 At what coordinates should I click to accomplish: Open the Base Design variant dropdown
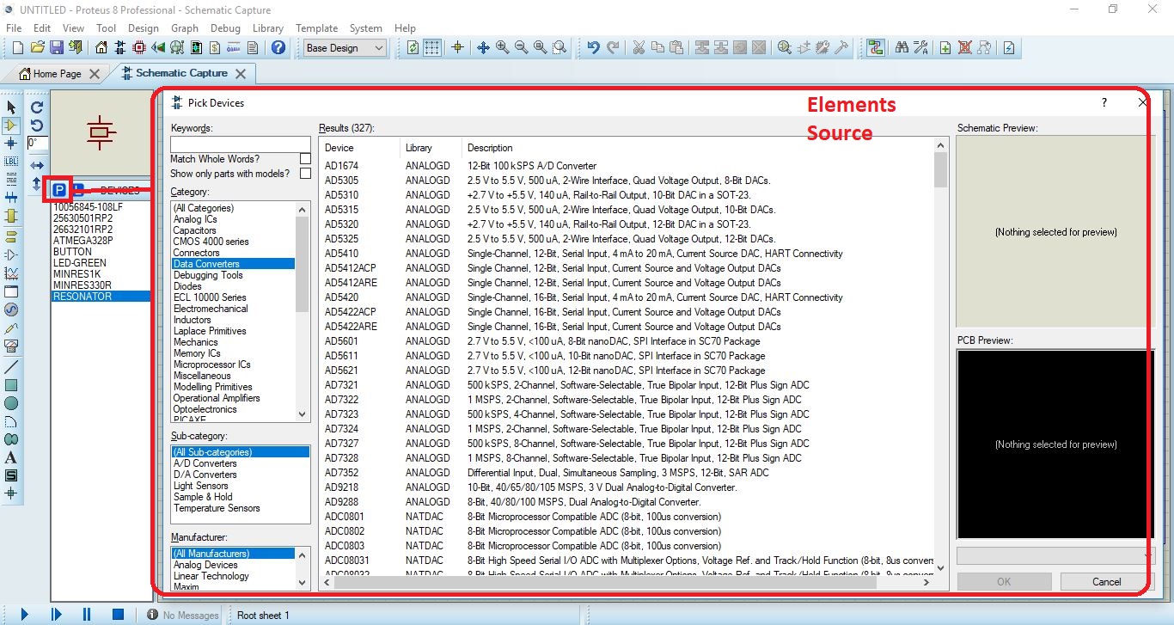345,48
